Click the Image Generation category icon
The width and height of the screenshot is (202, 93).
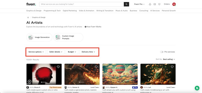(x=31, y=37)
